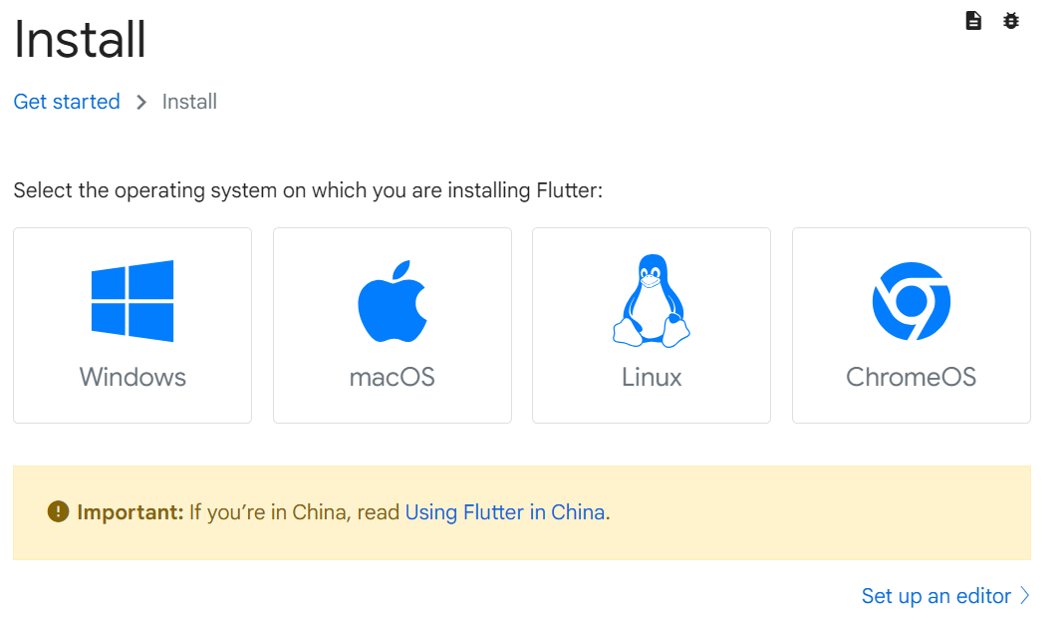Select the Windows label text
The width and height of the screenshot is (1063, 629).
pos(133,377)
